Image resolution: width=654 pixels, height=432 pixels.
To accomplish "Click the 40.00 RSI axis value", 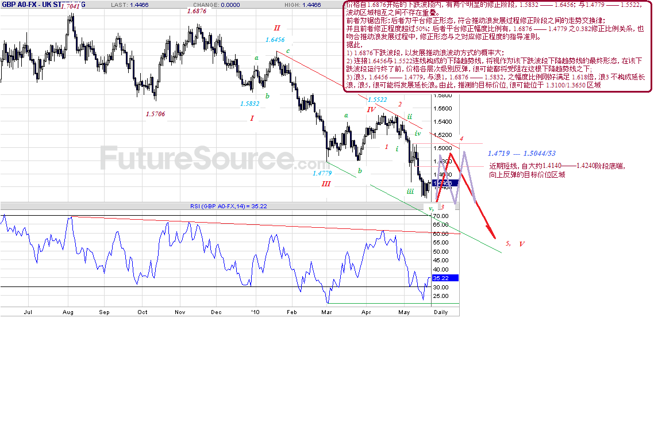I will (441, 270).
